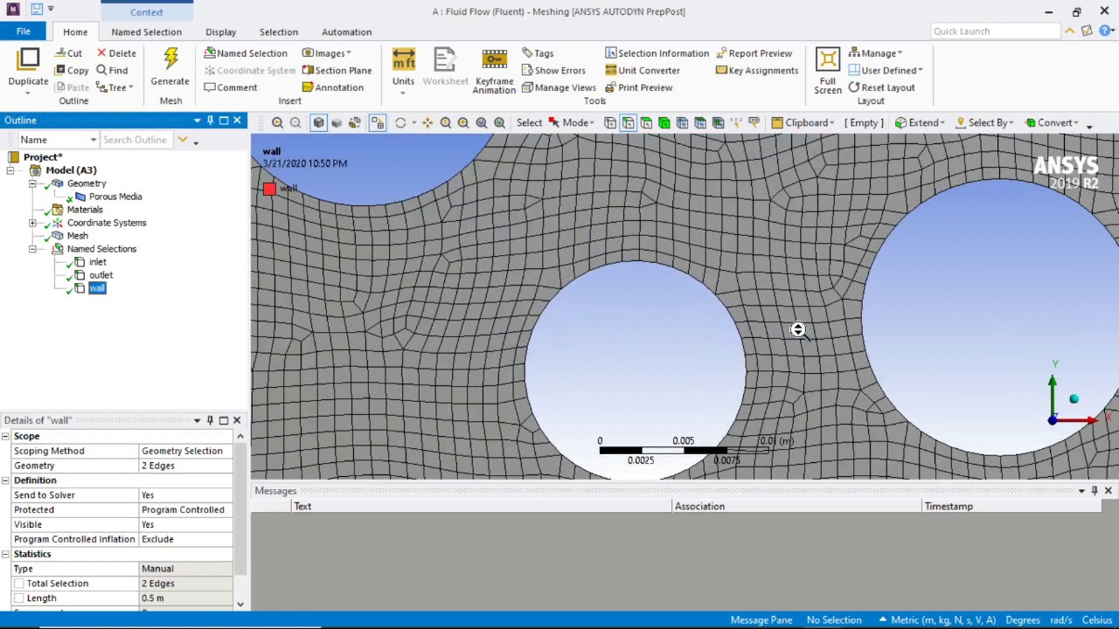Screen dimensions: 1119x629
Task: Click the Find tool
Action: pos(112,71)
